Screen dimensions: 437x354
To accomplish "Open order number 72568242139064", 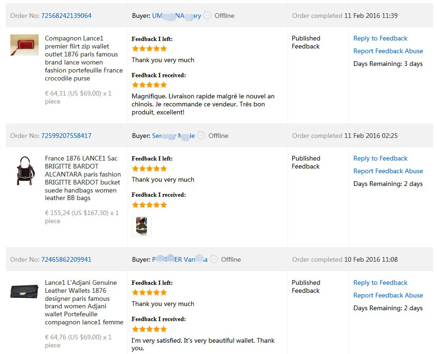I will click(x=66, y=16).
